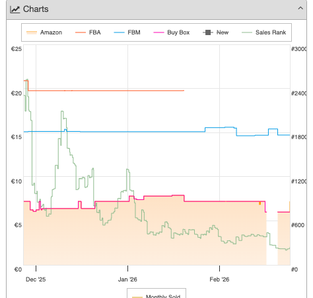Click the Sales Rank green line swatch
The width and height of the screenshot is (313, 298).
(x=247, y=32)
